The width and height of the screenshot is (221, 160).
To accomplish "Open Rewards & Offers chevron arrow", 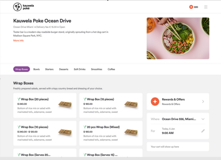I will click(x=203, y=102).
